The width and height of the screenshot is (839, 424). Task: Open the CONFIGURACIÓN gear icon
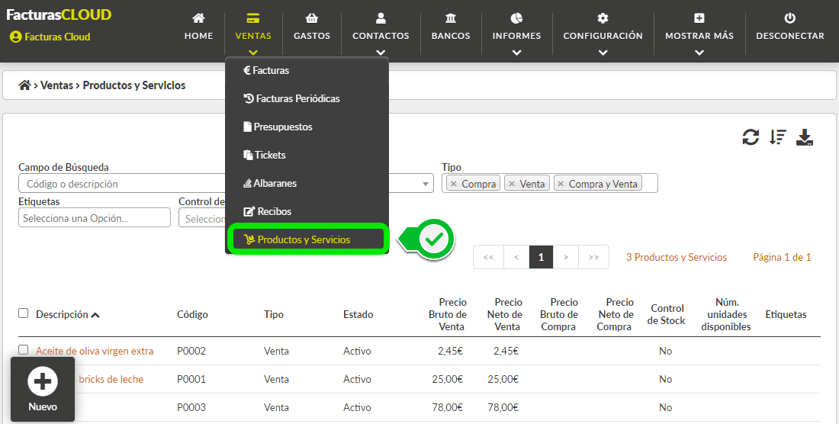click(603, 18)
